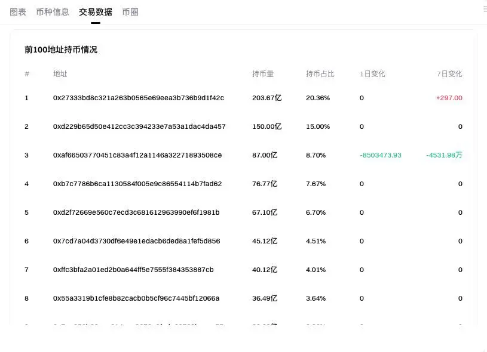Open the 币种信息 tab

point(53,12)
